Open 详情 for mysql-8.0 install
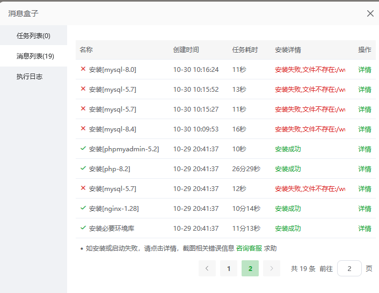Image resolution: width=379 pixels, height=293 pixels. (x=365, y=70)
